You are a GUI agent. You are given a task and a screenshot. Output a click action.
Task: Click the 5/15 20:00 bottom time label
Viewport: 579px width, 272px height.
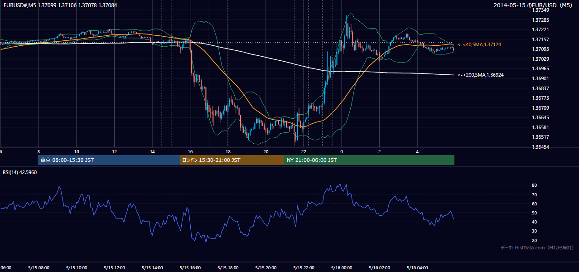pos(265,267)
